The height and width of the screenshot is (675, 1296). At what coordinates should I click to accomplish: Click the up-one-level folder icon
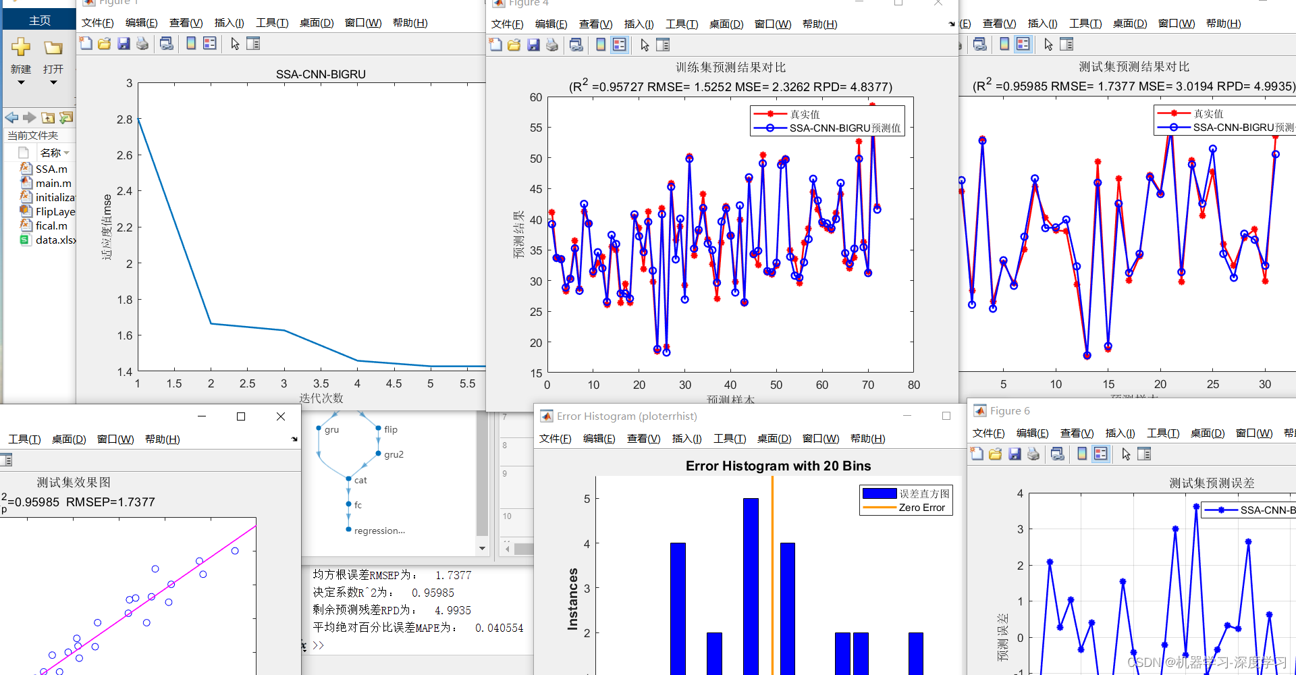[48, 117]
